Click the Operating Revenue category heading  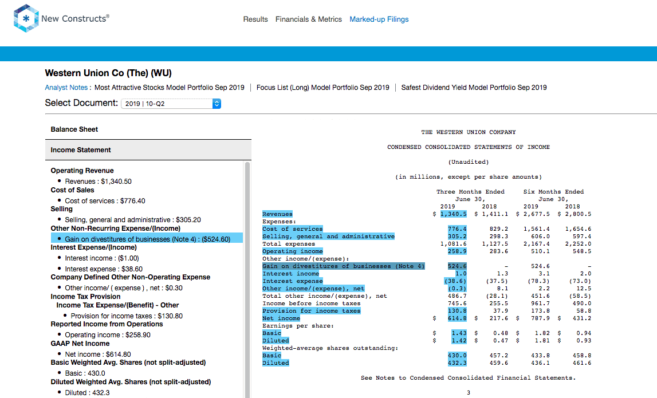[82, 171]
